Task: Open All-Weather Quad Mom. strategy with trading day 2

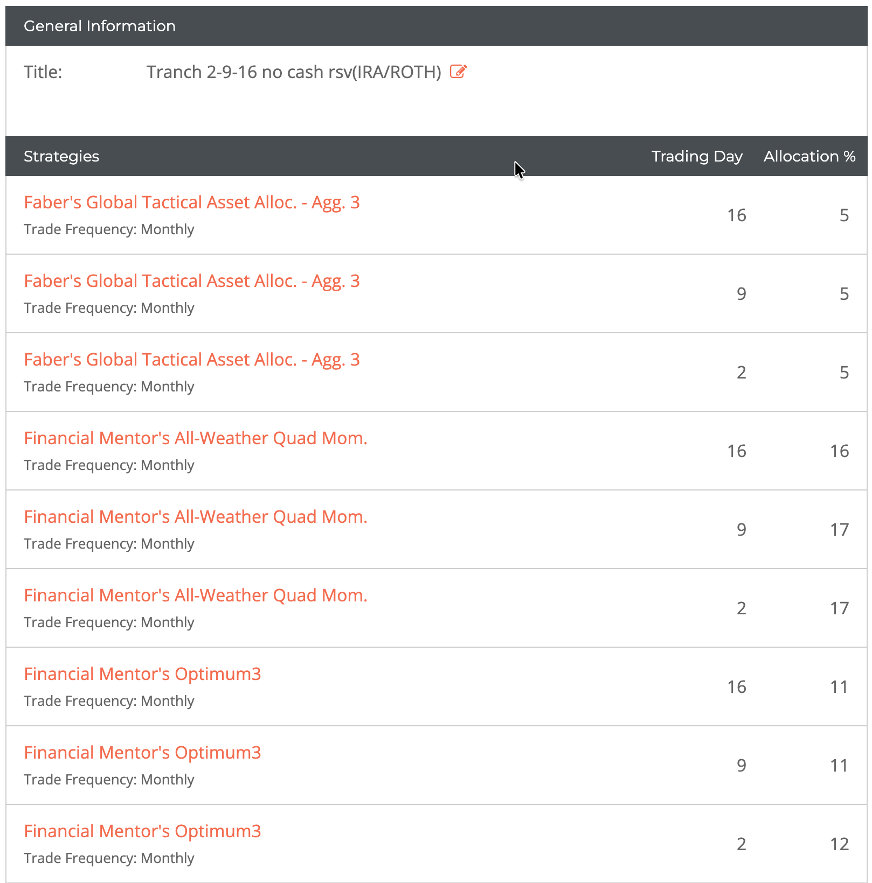Action: point(195,595)
